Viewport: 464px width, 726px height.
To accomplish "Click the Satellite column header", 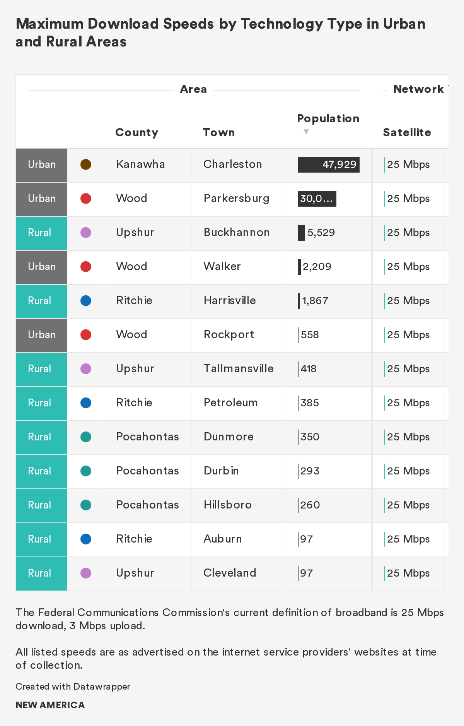I will (x=407, y=132).
